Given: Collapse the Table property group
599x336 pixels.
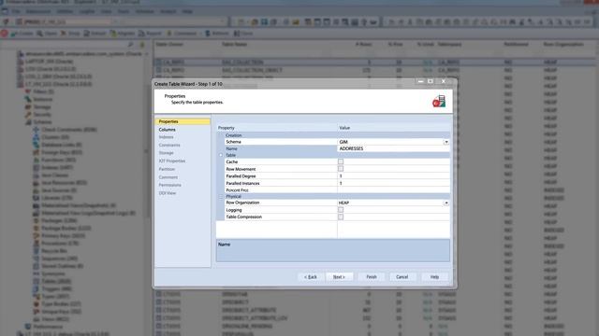Looking at the screenshot, I should [x=221, y=155].
